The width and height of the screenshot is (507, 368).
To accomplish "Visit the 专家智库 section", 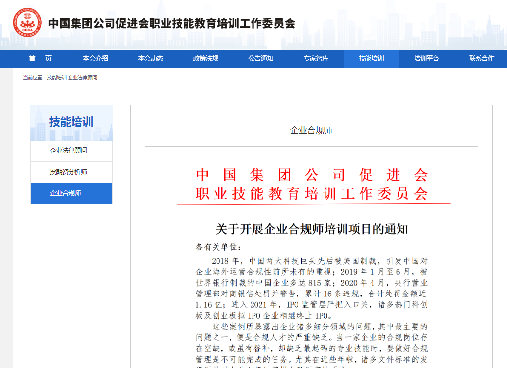I will 316,58.
